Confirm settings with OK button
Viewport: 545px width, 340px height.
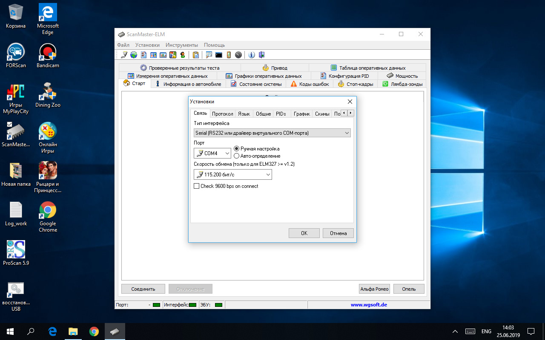304,233
